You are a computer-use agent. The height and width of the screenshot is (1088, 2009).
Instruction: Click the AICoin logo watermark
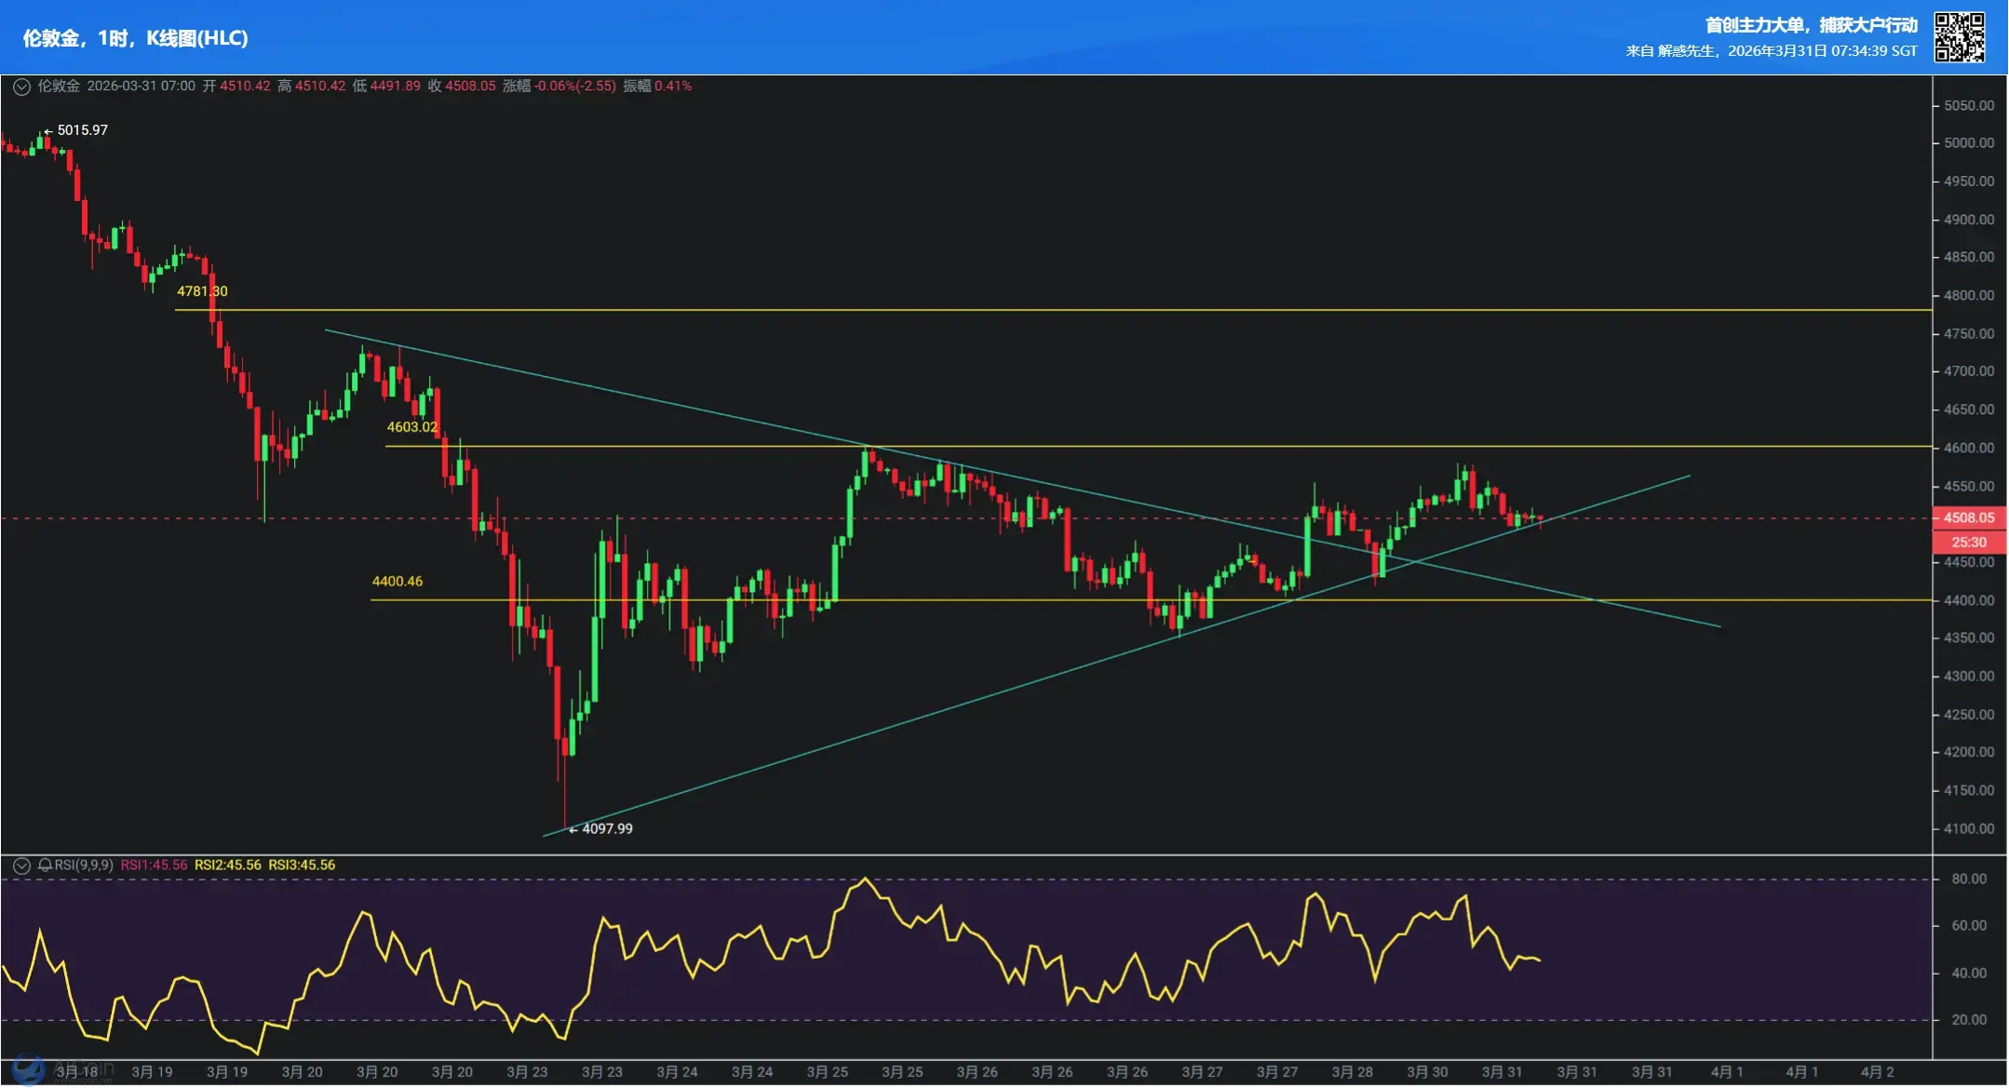click(28, 1070)
